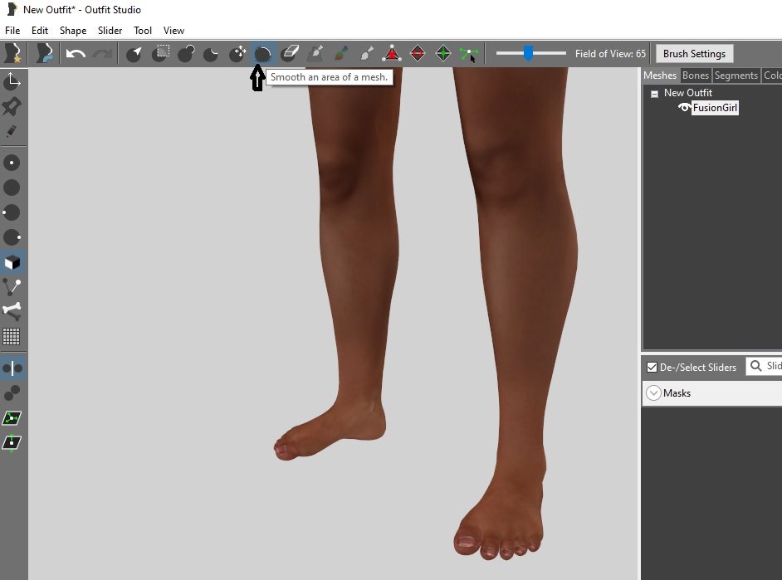Select the eraser-shaped brush in toolbar
The image size is (782, 580).
tap(289, 54)
